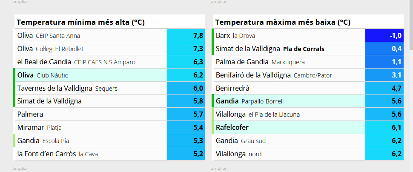Select the highlighted Oliva Club Nàutic row

(109, 75)
